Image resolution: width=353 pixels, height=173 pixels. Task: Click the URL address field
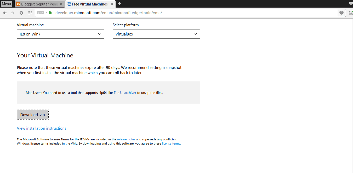[x=193, y=13]
